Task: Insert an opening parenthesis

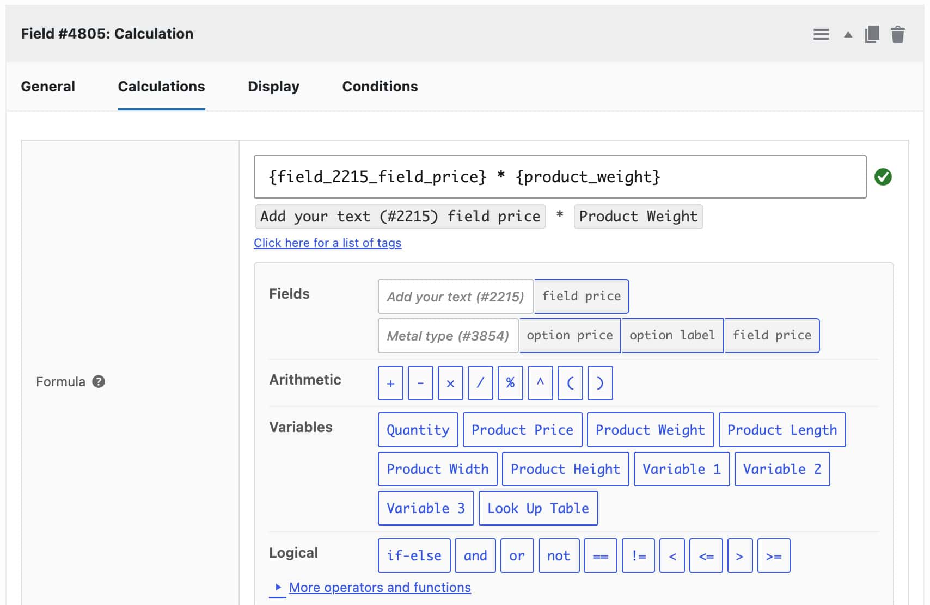Action: (570, 383)
